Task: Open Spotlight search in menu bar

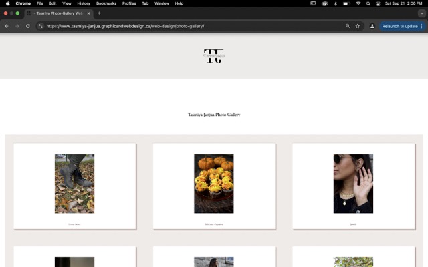Action: (x=369, y=3)
